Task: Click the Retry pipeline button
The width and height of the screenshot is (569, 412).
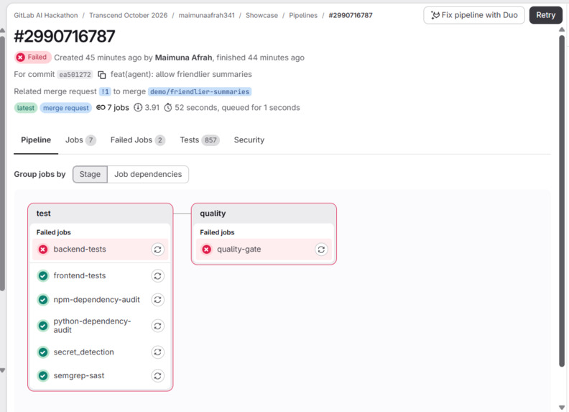Action: (546, 15)
